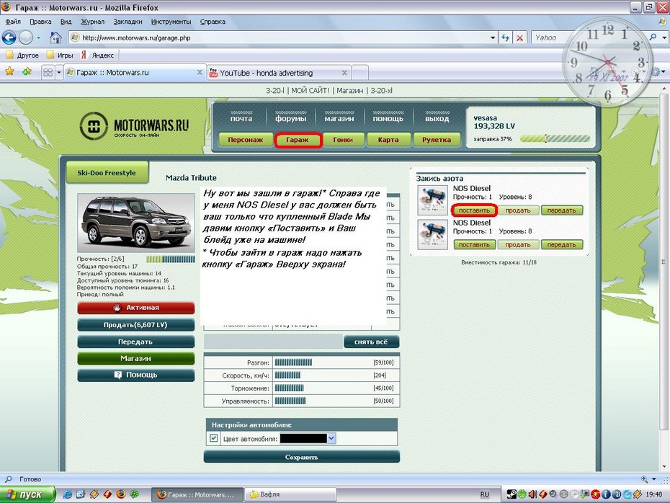Click the Разгон stat bar
Viewport: 670px width, 503px height.
293,362
